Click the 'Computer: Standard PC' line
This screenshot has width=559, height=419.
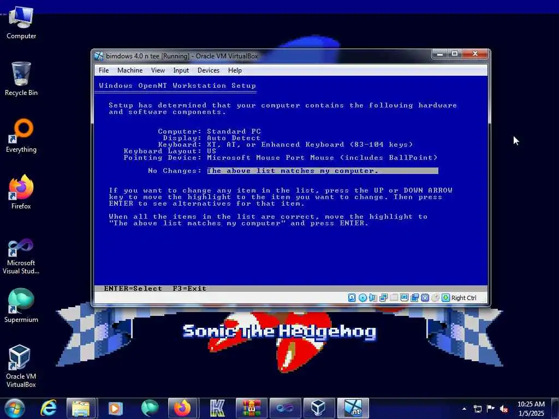pos(209,131)
